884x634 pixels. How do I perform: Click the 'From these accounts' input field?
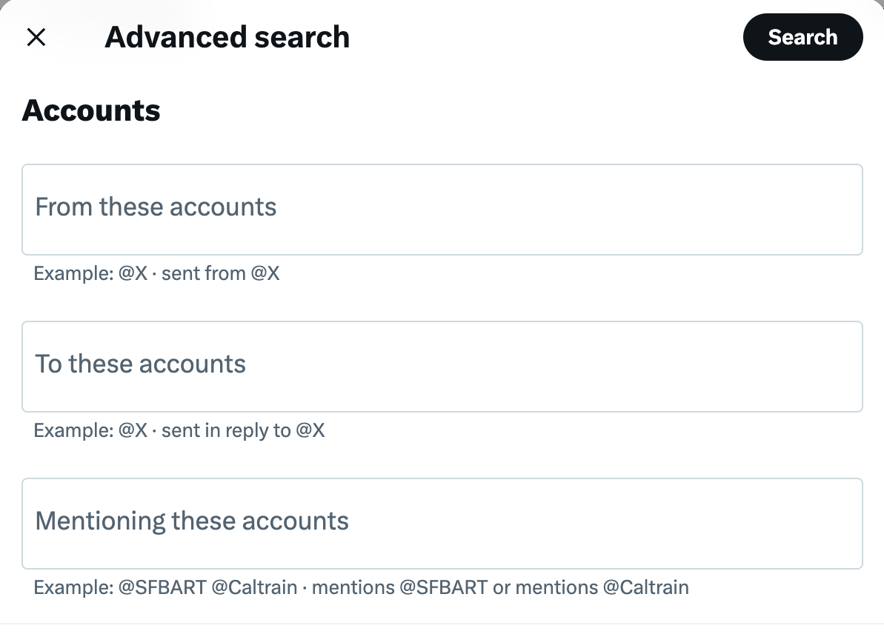click(x=442, y=210)
